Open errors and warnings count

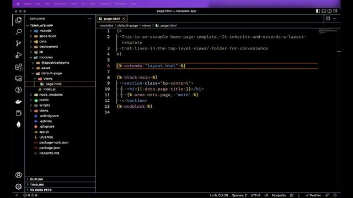[x=30, y=195]
